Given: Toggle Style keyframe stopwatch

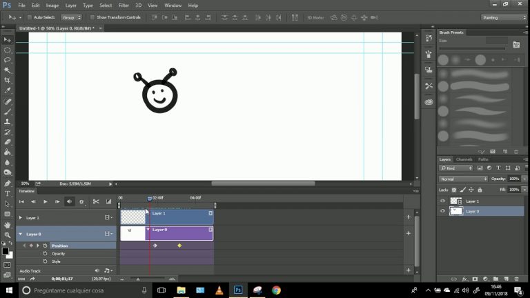Looking at the screenshot, I should coord(45,261).
